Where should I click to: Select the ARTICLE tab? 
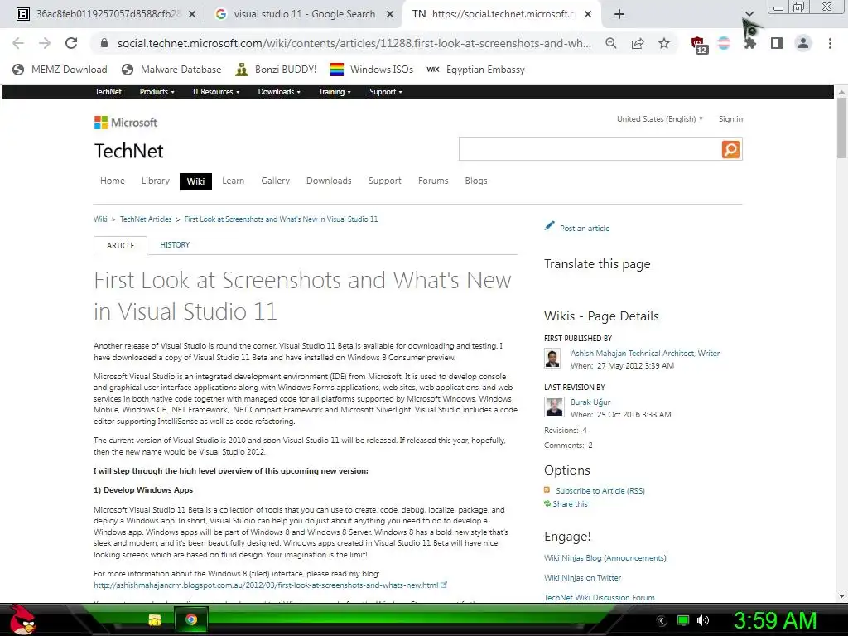coord(120,245)
